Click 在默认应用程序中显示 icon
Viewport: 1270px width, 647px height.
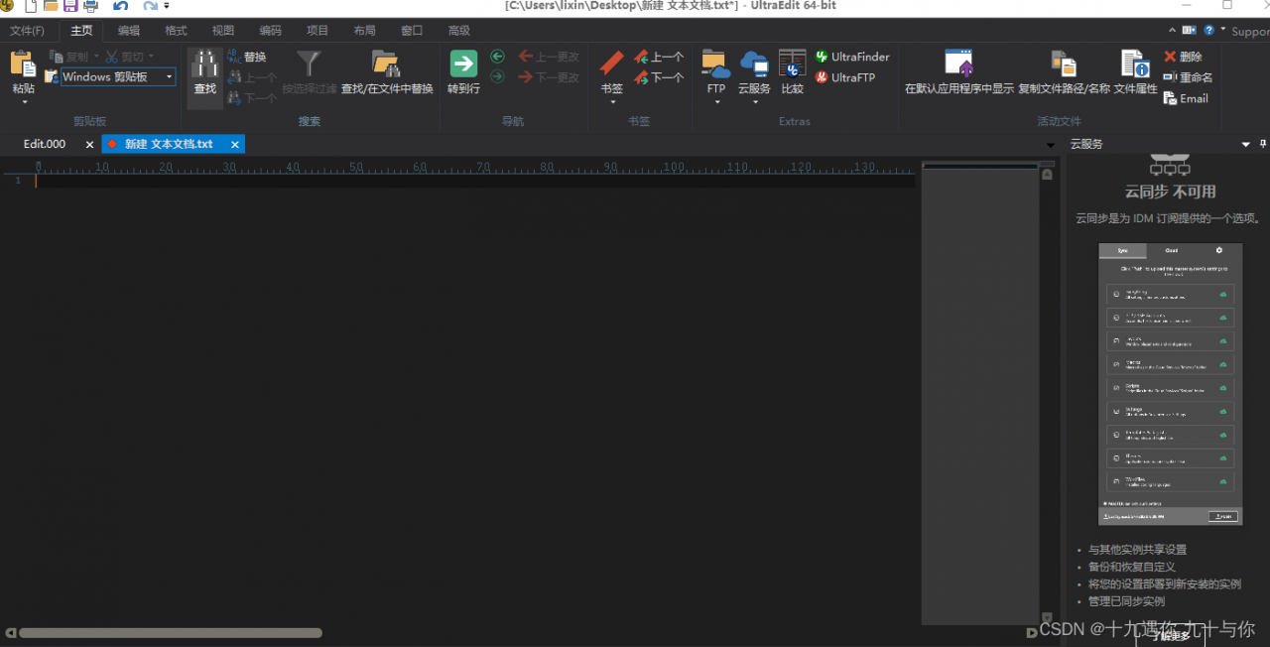[959, 65]
